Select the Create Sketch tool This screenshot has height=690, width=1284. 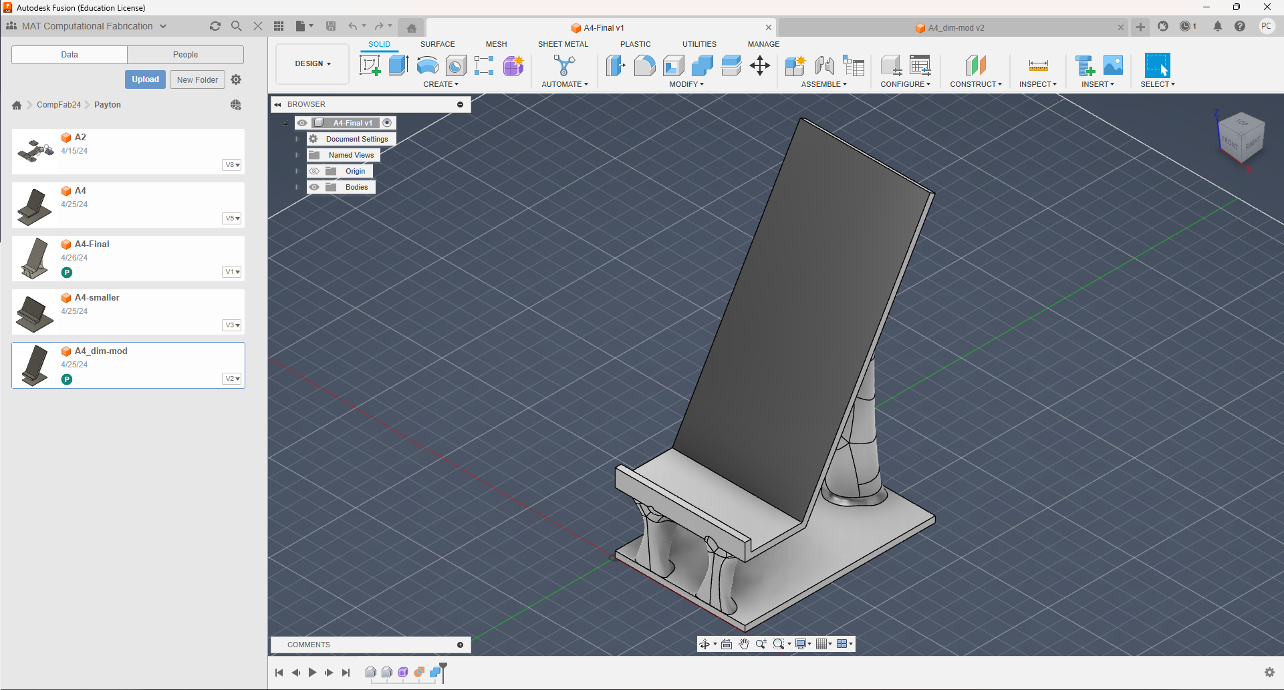click(x=370, y=65)
